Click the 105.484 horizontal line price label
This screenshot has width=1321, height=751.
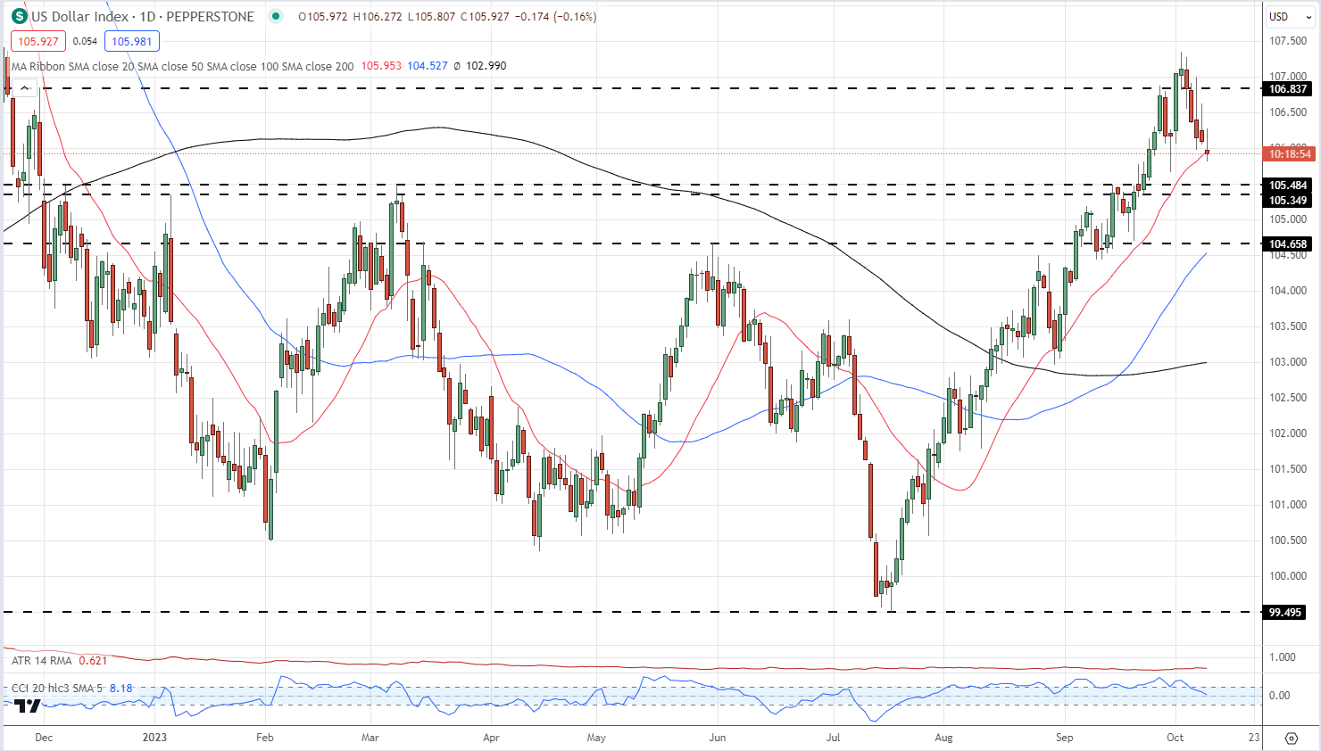coord(1288,186)
